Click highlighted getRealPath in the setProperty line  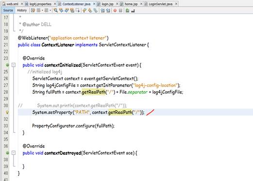pyautogui.click(x=120, y=112)
